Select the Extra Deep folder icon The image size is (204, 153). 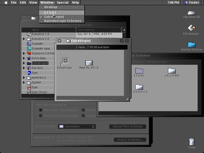(29, 58)
